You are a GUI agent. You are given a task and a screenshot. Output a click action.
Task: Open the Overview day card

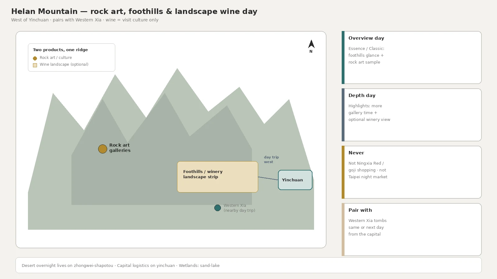(412, 57)
